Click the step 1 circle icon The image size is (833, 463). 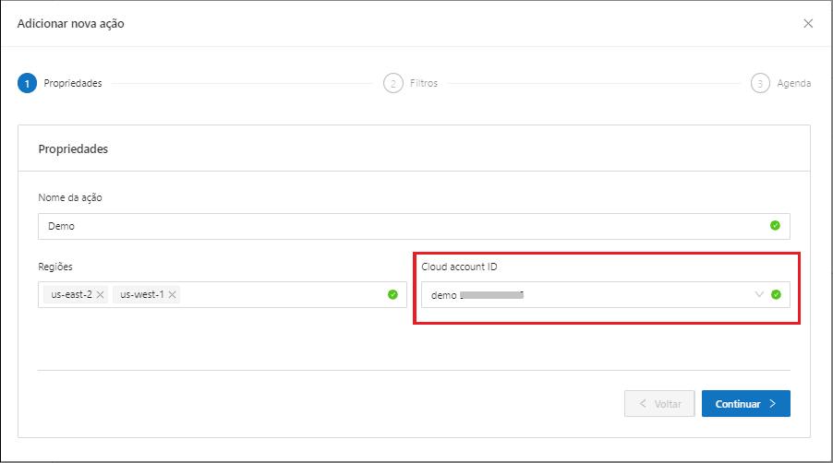[28, 83]
